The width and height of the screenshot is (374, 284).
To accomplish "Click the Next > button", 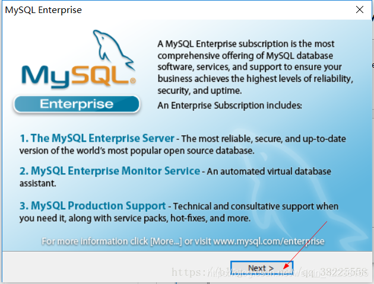I will coord(262,268).
